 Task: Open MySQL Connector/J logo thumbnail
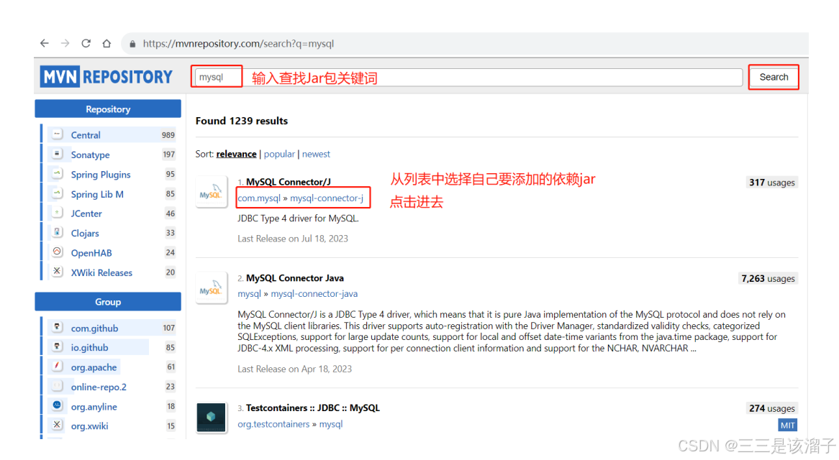tap(212, 192)
